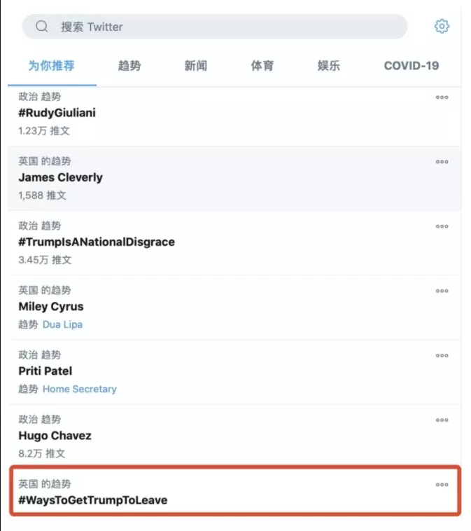
Task: Select the 体育 tab
Action: point(262,66)
